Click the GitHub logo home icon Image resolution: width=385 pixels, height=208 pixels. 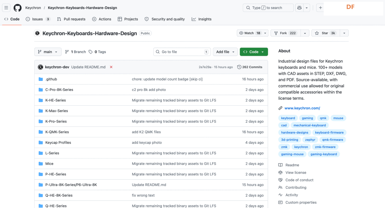tap(17, 8)
